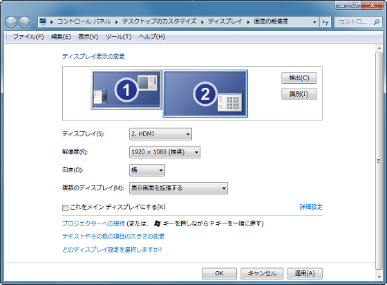Open address bar history dropdown arrow
This screenshot has height=285, width=387.
[x=314, y=22]
